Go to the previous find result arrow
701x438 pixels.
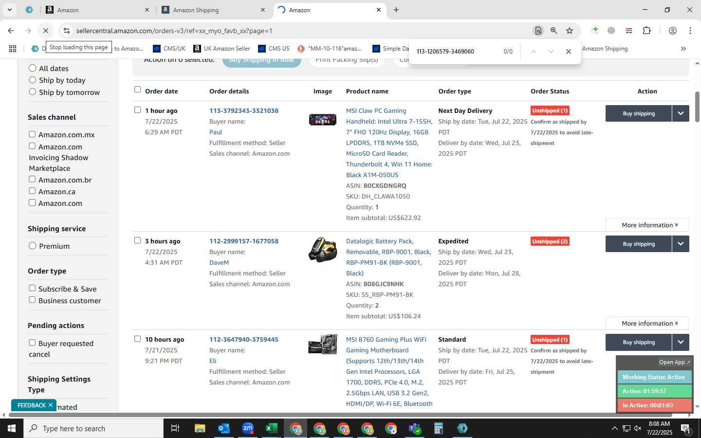(x=533, y=52)
